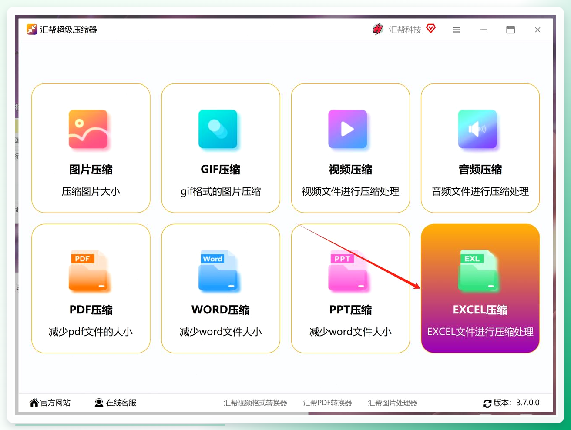Click the 汇帮超级压缩器 app logo icon
This screenshot has height=430, width=571.
tap(32, 30)
